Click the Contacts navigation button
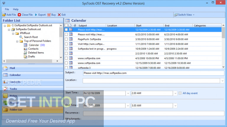The width and height of the screenshot is (227, 127). click(33, 82)
